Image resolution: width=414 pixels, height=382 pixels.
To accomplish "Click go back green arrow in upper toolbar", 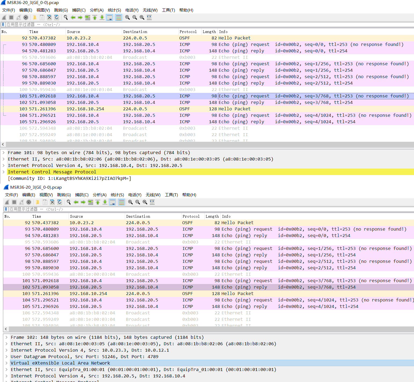I will coord(73,17).
